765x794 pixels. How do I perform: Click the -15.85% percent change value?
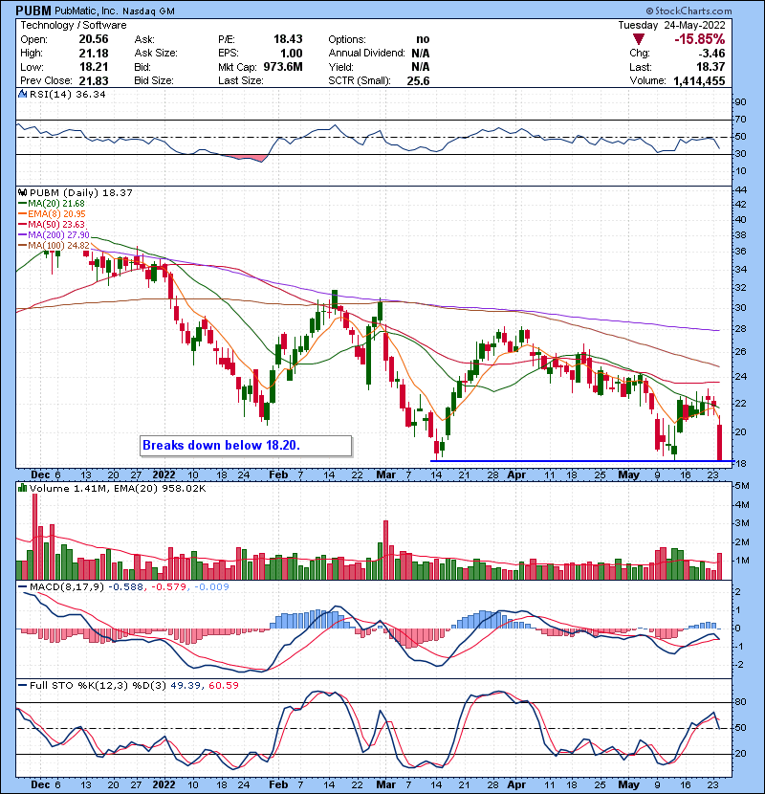click(699, 39)
